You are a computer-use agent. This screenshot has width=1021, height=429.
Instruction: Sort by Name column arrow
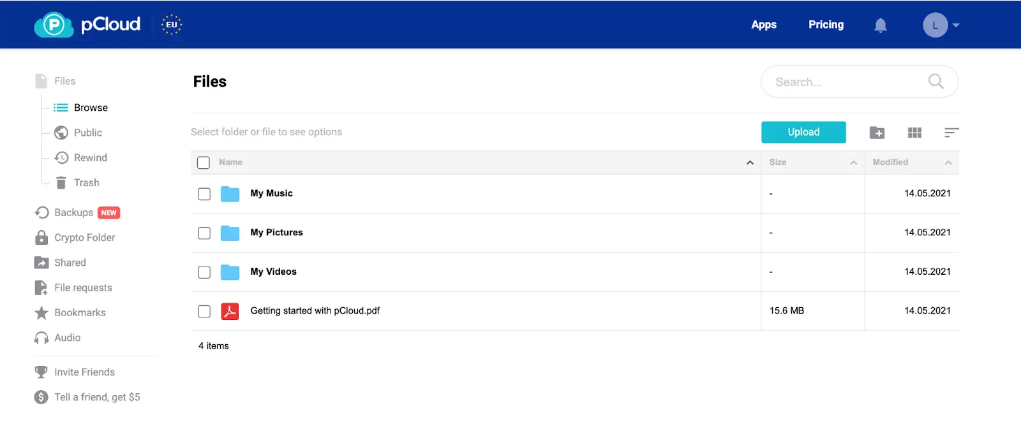point(750,163)
